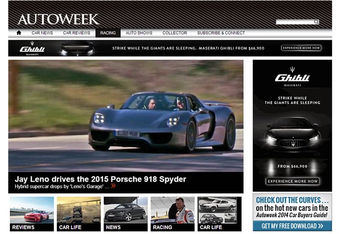The width and height of the screenshot is (340, 234).
Task: Click Experience More Now in top banner
Action: [301, 48]
